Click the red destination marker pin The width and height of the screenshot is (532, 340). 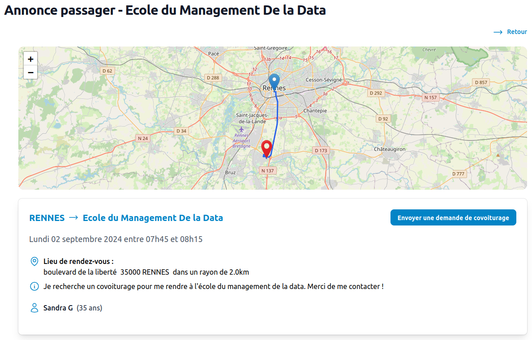267,148
